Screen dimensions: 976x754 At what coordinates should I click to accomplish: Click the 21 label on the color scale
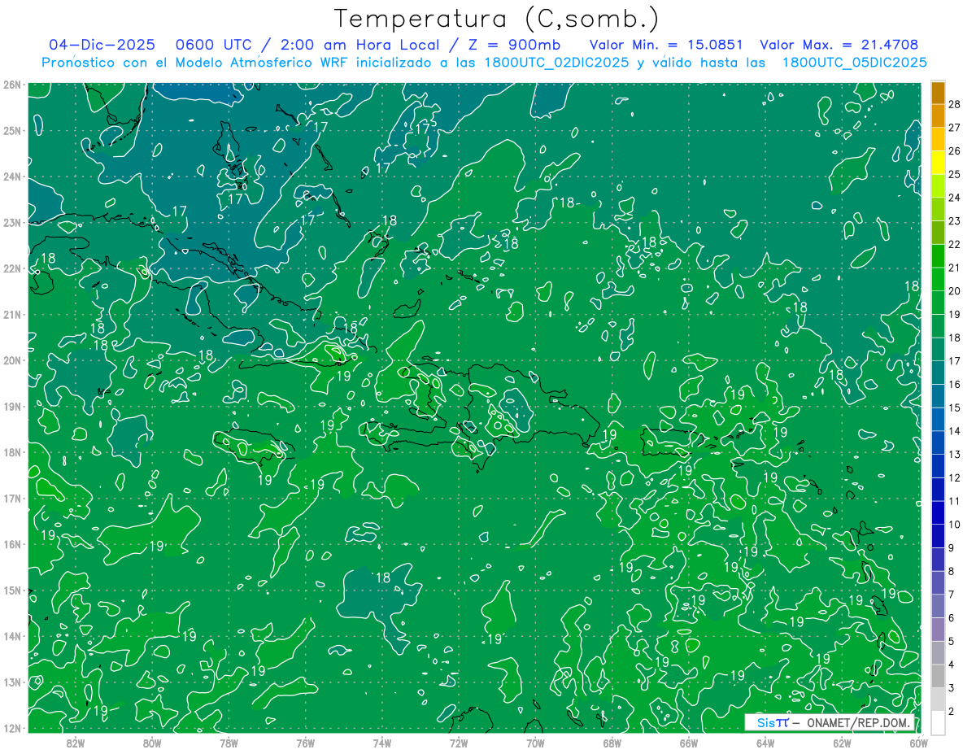[x=954, y=268]
